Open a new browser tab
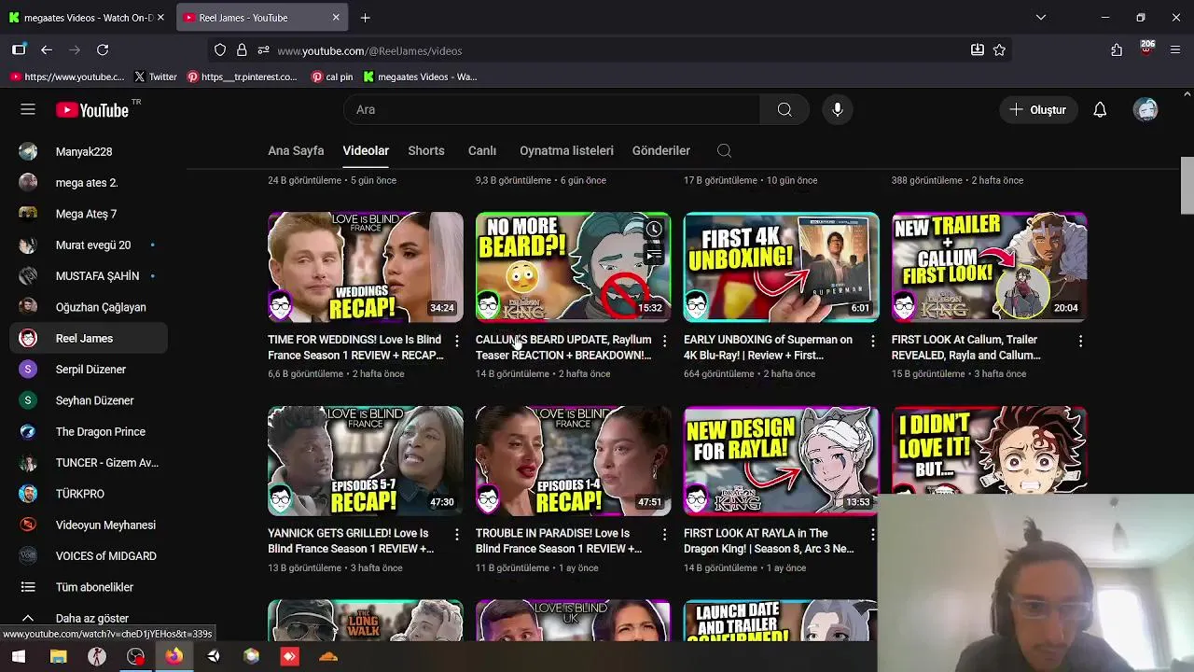 click(365, 17)
